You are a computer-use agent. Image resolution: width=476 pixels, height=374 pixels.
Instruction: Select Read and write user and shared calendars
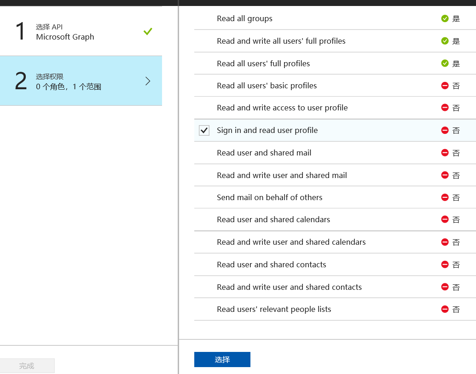[x=291, y=242]
